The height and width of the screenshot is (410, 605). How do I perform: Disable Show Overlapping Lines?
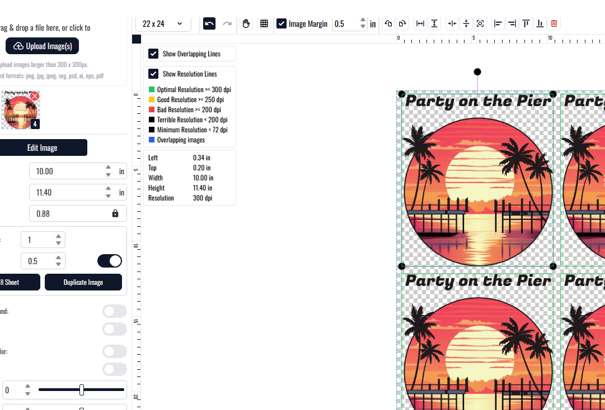pos(153,54)
